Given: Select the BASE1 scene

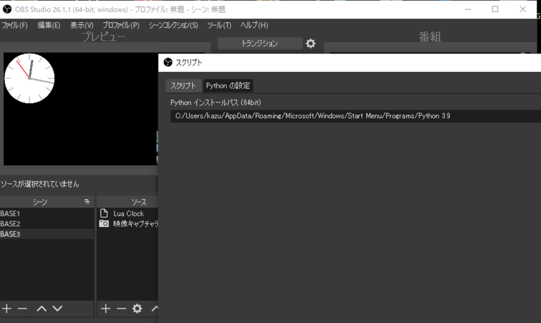Looking at the screenshot, I should pyautogui.click(x=46, y=214).
